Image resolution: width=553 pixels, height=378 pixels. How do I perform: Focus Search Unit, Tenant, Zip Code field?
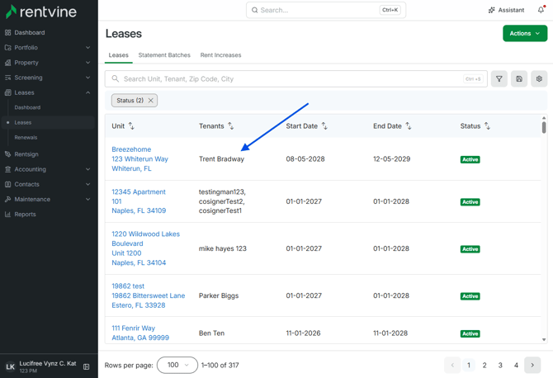click(296, 79)
